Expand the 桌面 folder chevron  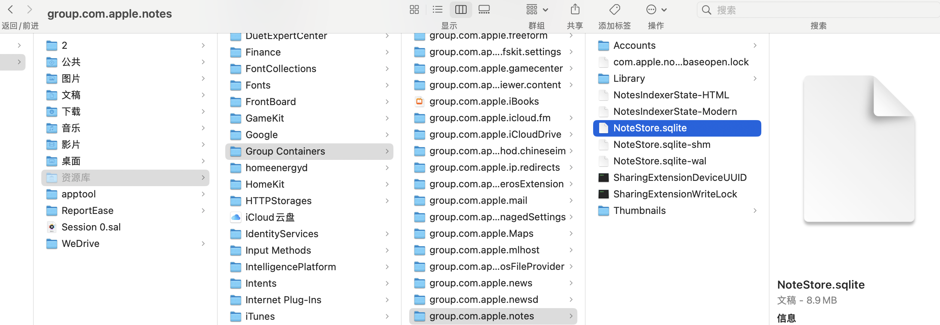pos(203,161)
